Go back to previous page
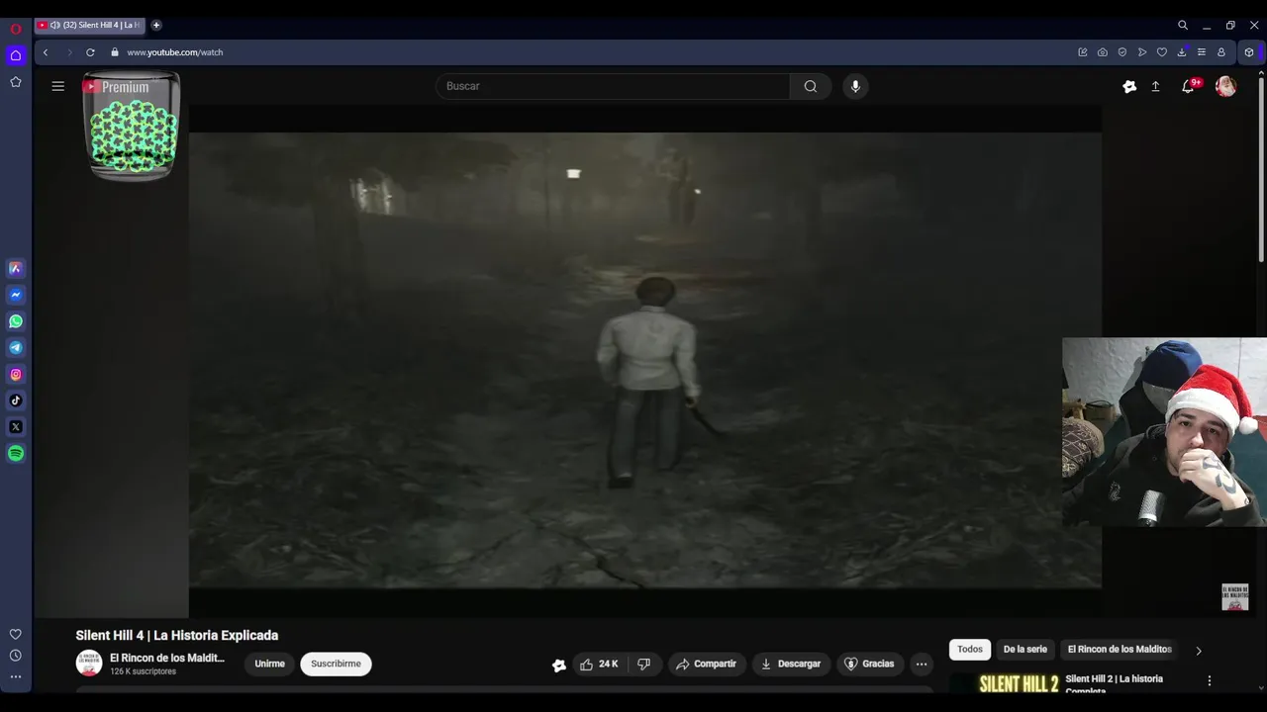 click(x=46, y=52)
